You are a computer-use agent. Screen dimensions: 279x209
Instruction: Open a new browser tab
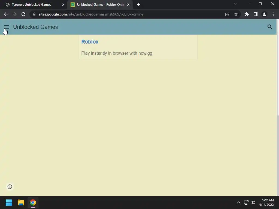[139, 5]
